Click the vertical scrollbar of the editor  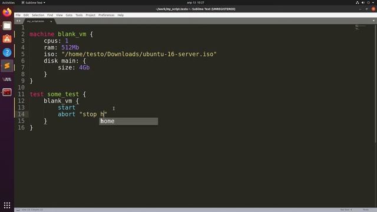376,84
